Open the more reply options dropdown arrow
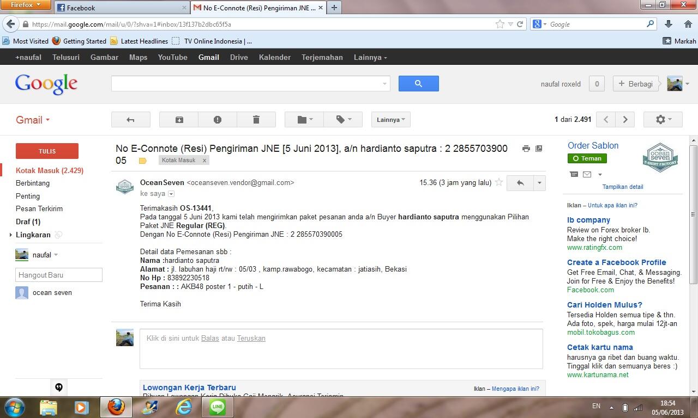Image resolution: width=698 pixels, height=418 pixels. click(539, 183)
